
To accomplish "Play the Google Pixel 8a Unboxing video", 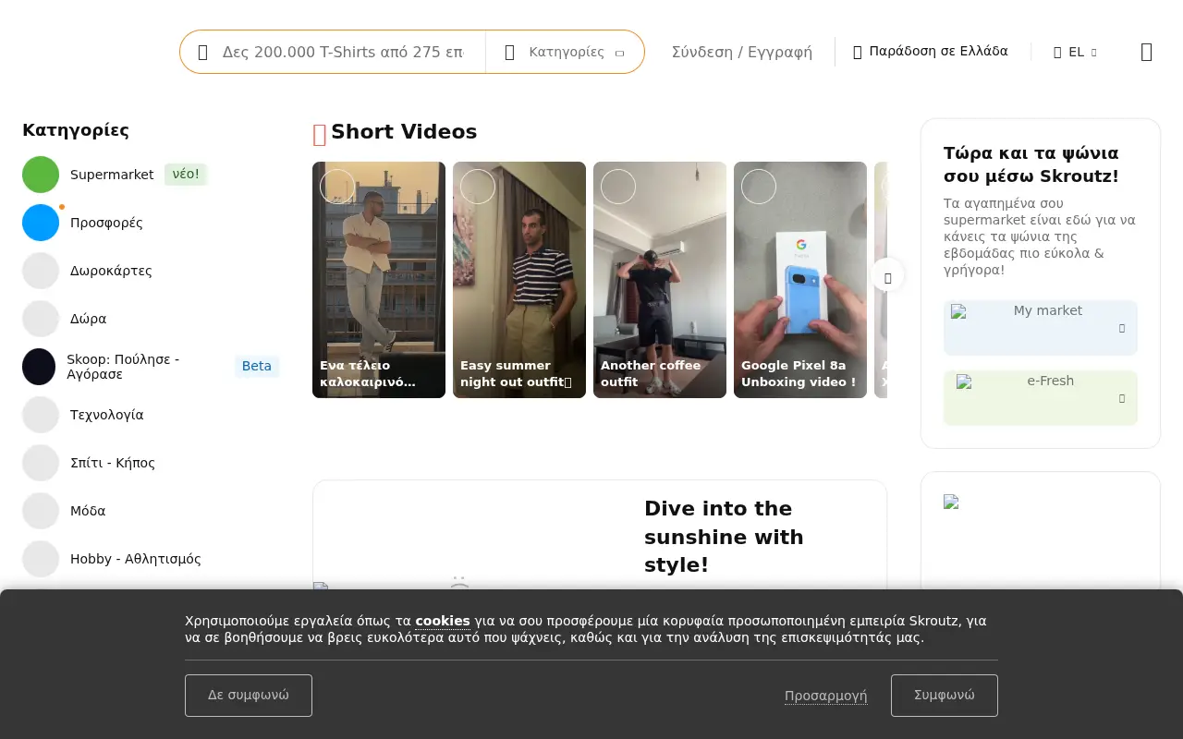I will (x=800, y=280).
